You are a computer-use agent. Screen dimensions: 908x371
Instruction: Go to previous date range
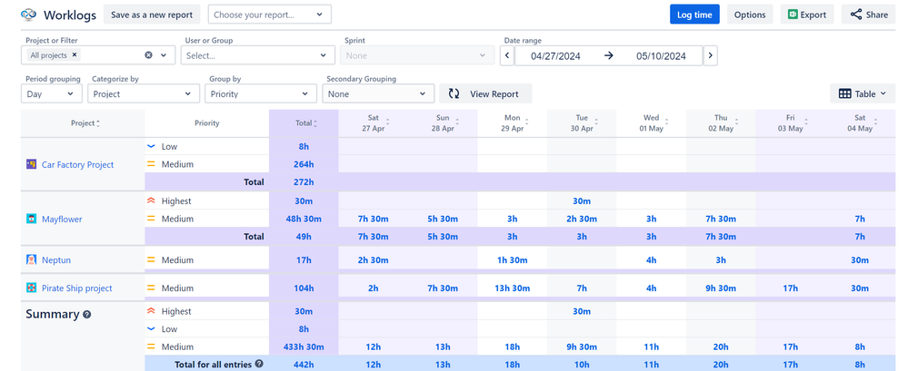click(506, 56)
